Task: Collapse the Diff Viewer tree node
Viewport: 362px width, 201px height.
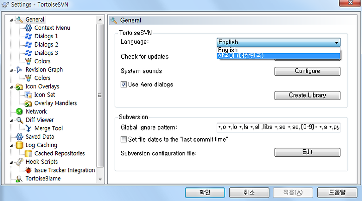Action: click(11, 121)
